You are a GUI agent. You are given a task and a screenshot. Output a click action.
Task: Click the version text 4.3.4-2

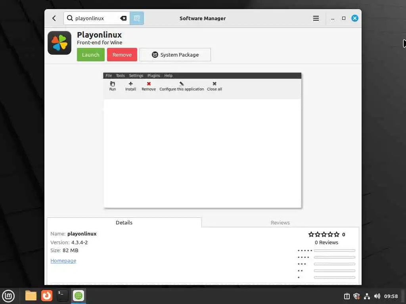[x=79, y=243]
